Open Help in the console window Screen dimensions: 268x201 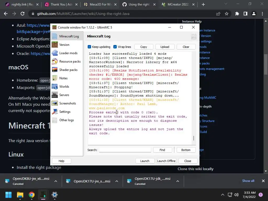[62, 161]
